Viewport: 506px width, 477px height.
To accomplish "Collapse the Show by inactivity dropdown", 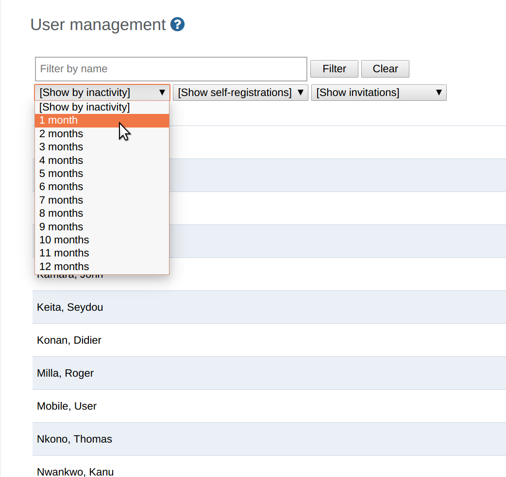I will (102, 93).
